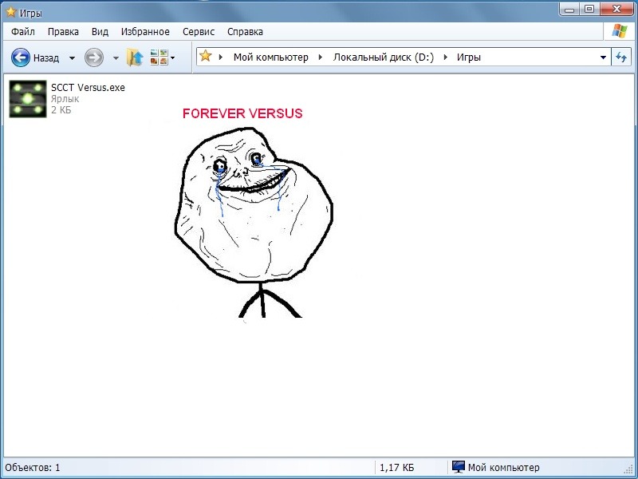
Task: Click the favorites star in address bar
Action: 206,56
